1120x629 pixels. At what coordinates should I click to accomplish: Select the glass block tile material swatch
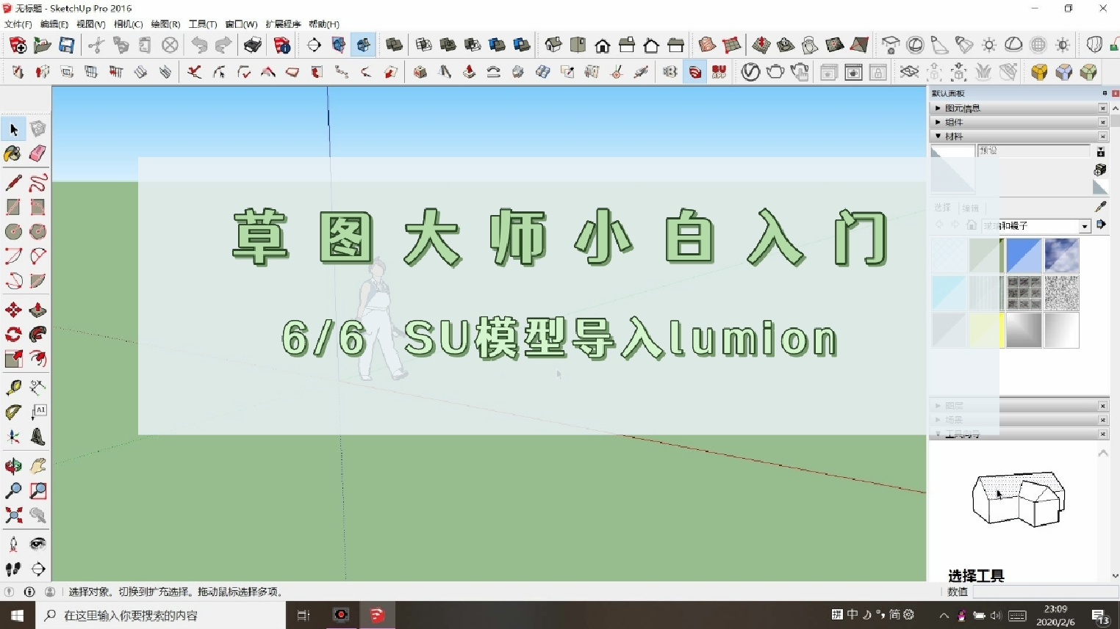pos(1024,293)
